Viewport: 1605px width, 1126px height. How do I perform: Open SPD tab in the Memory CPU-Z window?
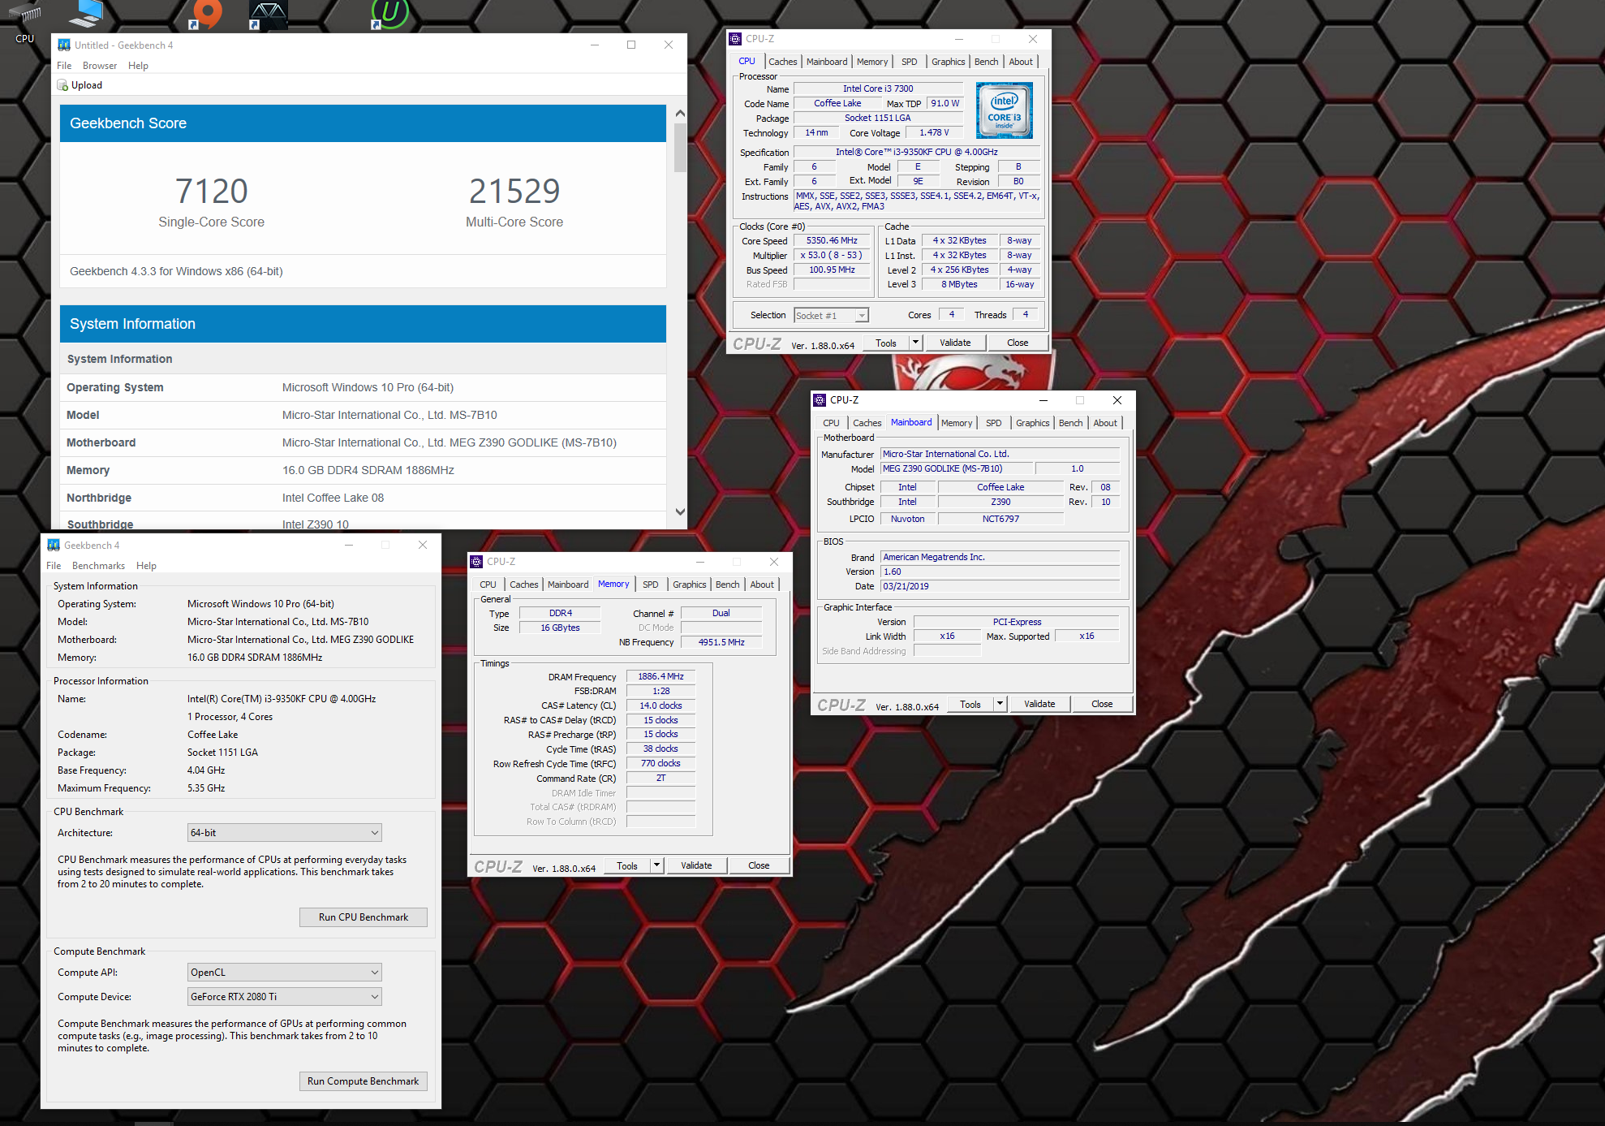[x=651, y=585]
